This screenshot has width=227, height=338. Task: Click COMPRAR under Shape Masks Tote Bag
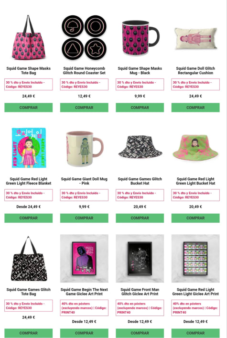tap(29, 108)
